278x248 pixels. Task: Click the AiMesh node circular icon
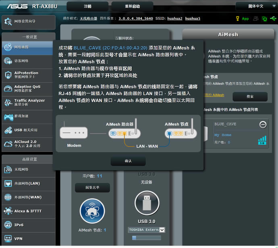coord(92,211)
